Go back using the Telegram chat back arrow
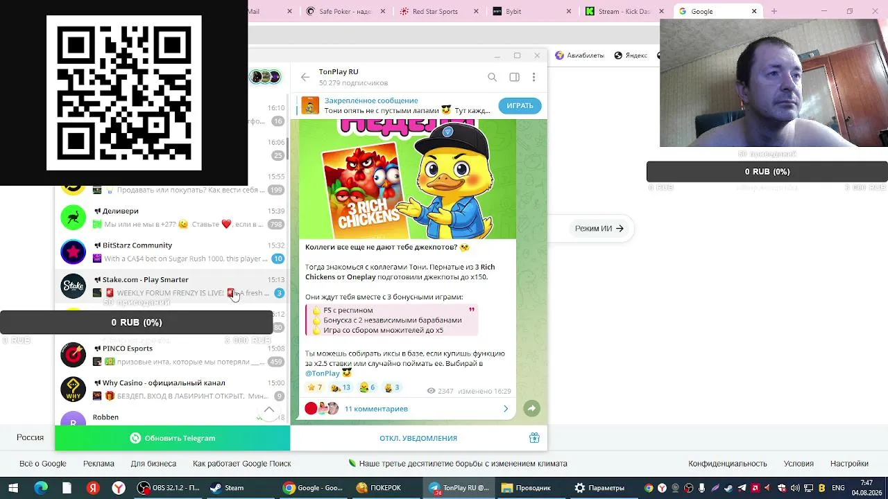This screenshot has height=499, width=888. pos(305,77)
